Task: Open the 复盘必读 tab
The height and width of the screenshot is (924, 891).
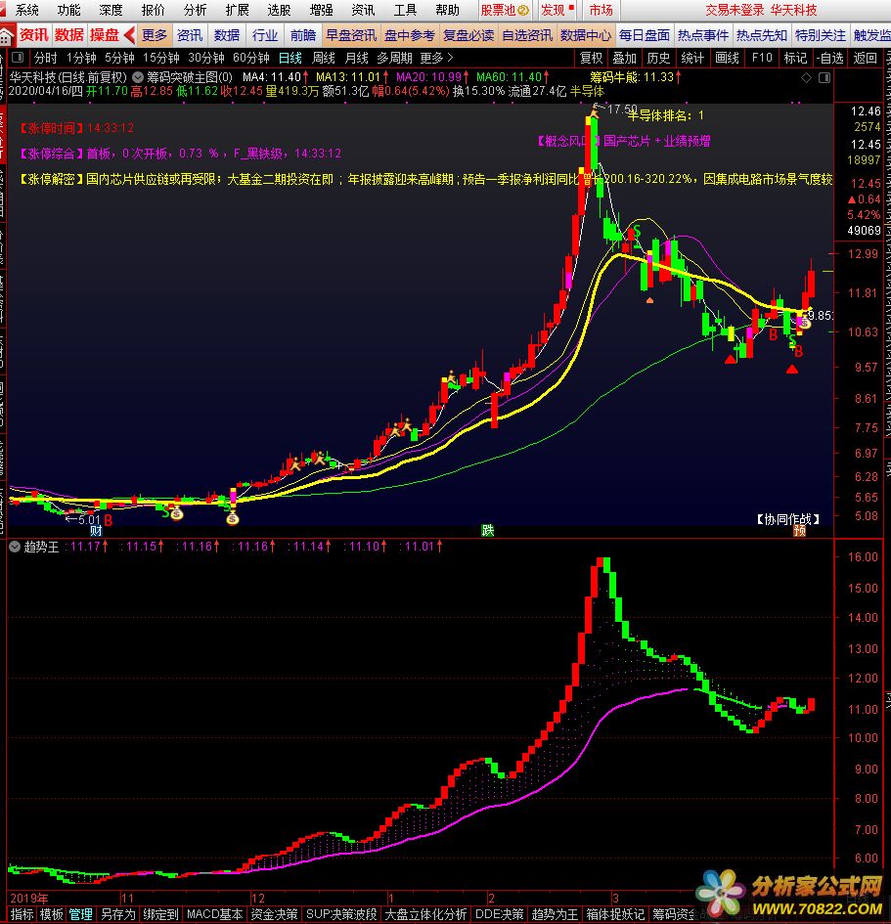Action: 468,35
